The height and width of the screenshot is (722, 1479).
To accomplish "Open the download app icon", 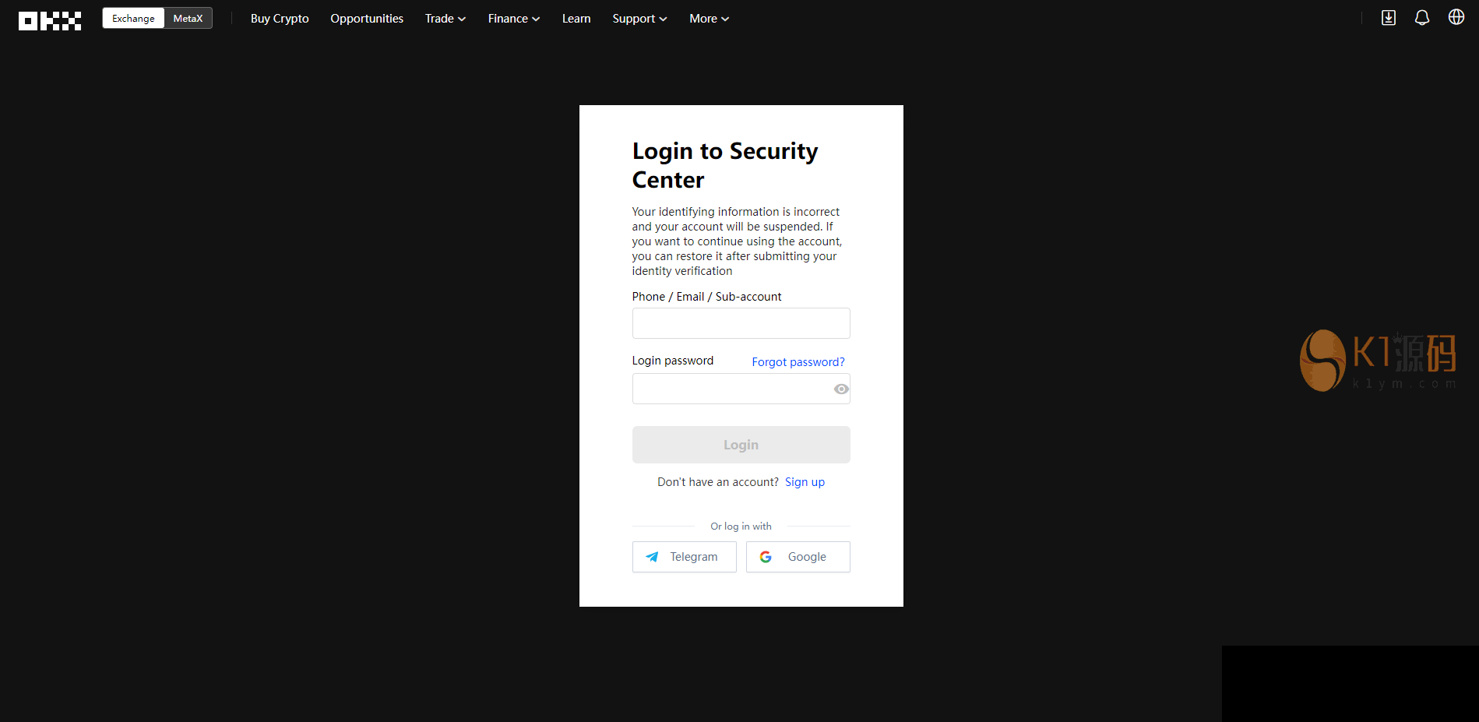I will (x=1388, y=18).
